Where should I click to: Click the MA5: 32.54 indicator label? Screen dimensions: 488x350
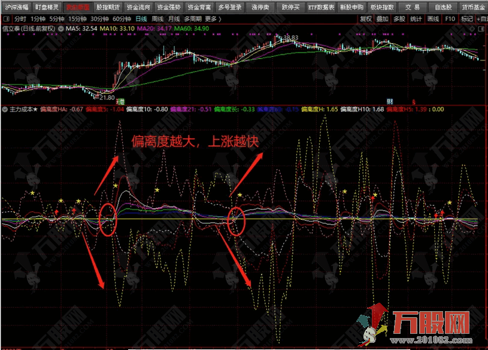coord(81,29)
